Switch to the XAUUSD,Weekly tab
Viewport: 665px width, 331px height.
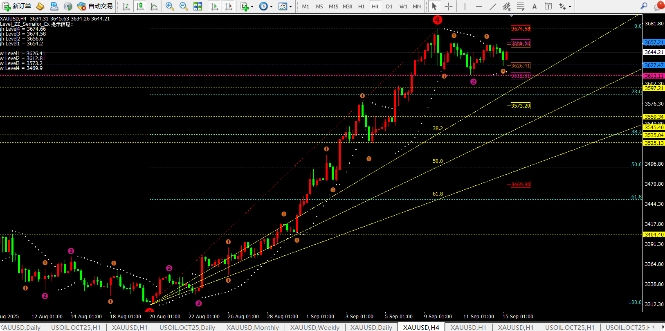[315, 327]
